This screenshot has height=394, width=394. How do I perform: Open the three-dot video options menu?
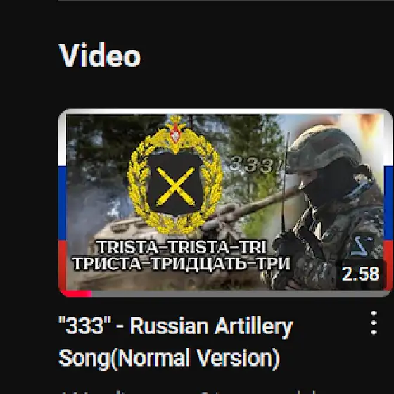click(x=374, y=323)
